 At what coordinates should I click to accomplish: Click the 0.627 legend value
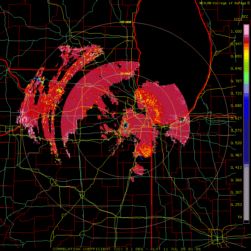[236, 118]
